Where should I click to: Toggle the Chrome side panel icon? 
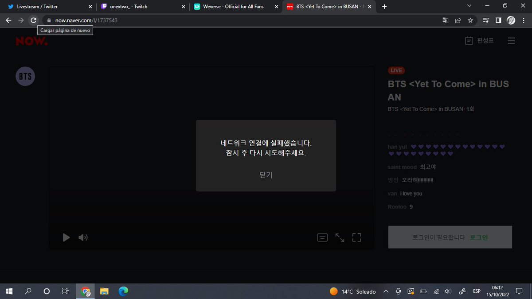coord(498,20)
